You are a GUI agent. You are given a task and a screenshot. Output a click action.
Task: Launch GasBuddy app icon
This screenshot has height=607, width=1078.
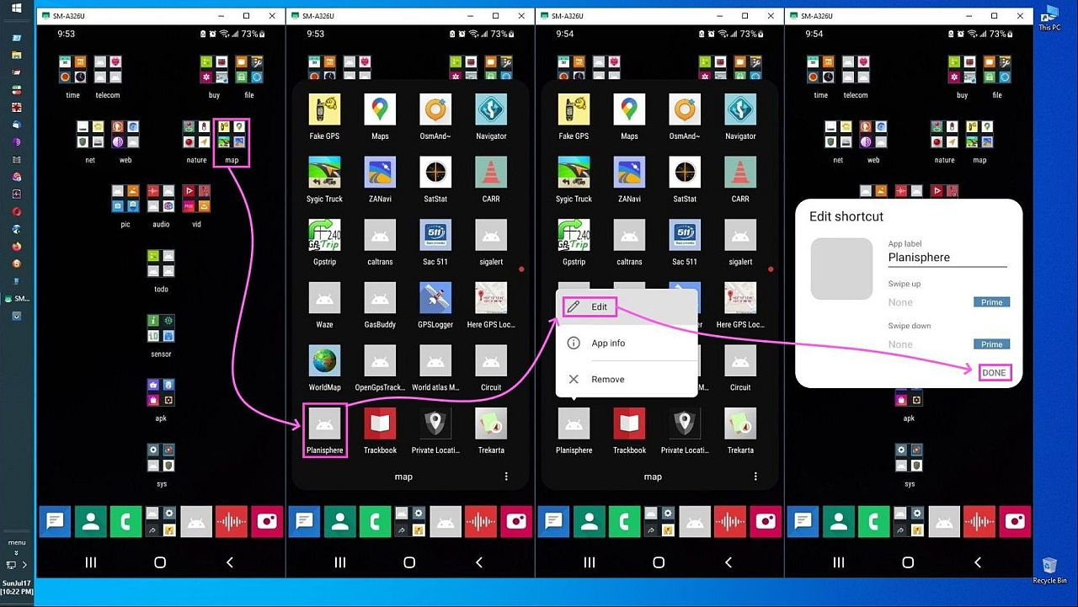tap(380, 298)
